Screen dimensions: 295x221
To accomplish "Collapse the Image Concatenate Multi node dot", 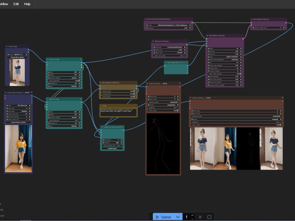I will tap(102, 127).
